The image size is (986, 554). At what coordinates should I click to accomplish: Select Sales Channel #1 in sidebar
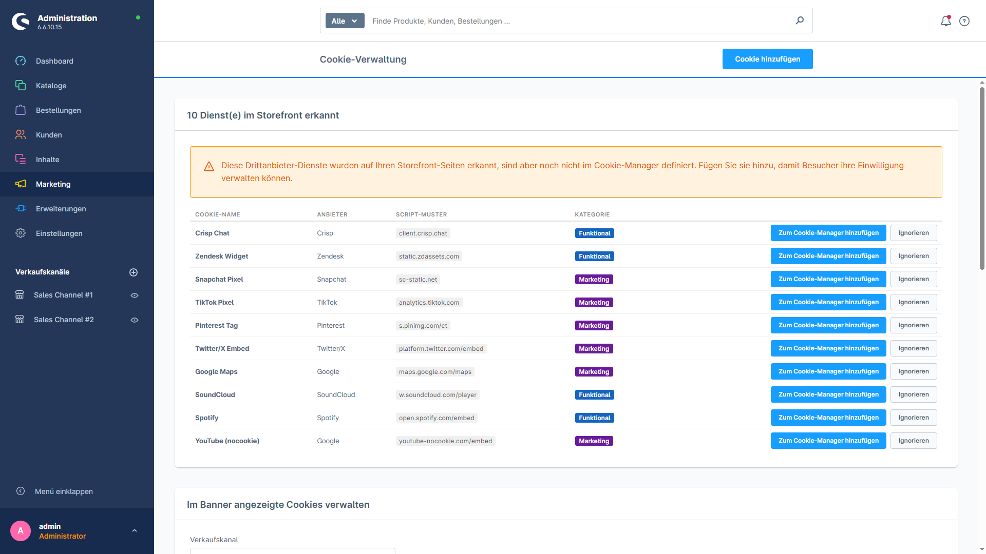click(63, 295)
